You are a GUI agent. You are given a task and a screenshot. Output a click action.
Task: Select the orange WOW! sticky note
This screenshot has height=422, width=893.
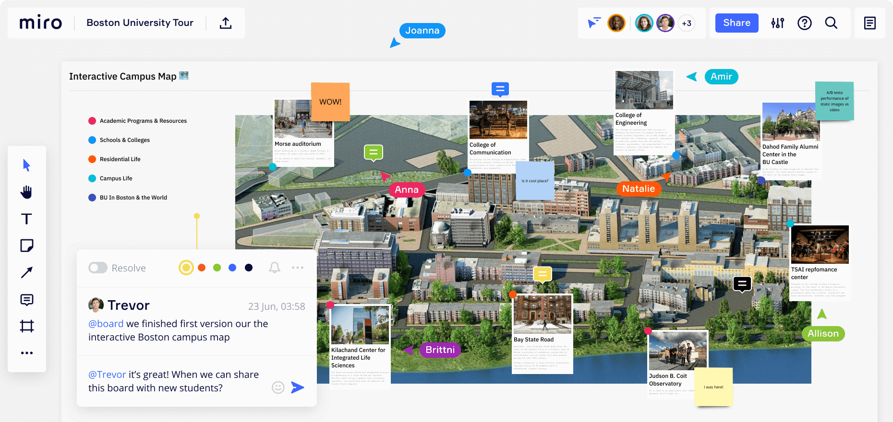point(330,102)
